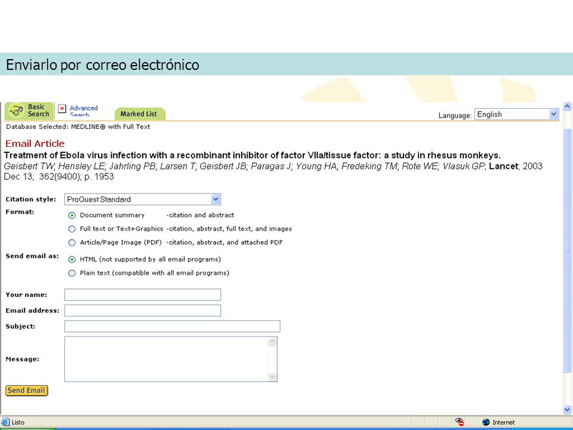The width and height of the screenshot is (573, 430).
Task: Select HTML email format radio button
Action: 72,259
